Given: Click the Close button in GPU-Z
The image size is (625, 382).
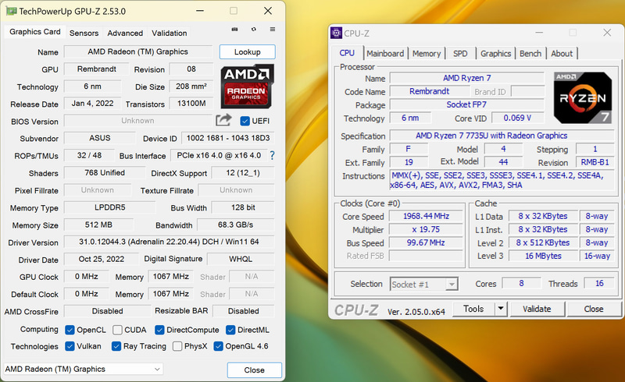Looking at the screenshot, I should [255, 370].
